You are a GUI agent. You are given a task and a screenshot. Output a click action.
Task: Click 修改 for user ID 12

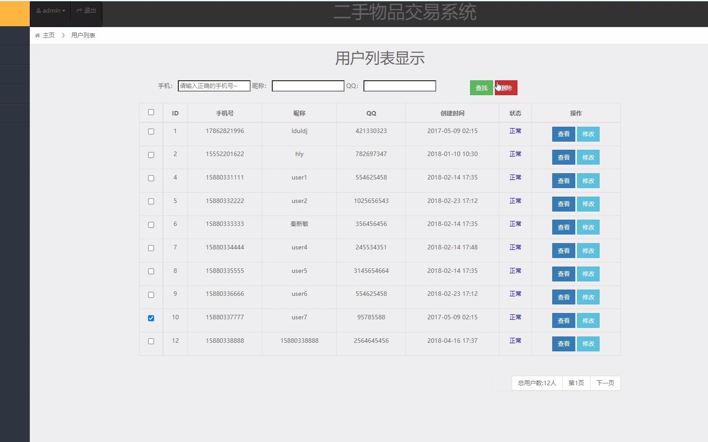click(x=588, y=344)
